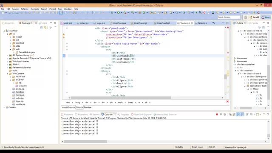Viewport: 272px width, 153px height.
Task: Click the green Run icon in toolbar
Action: tap(119, 13)
